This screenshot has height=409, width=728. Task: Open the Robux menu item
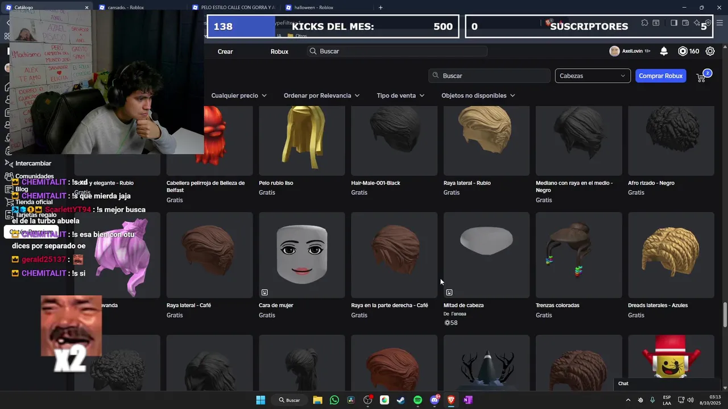tap(279, 51)
